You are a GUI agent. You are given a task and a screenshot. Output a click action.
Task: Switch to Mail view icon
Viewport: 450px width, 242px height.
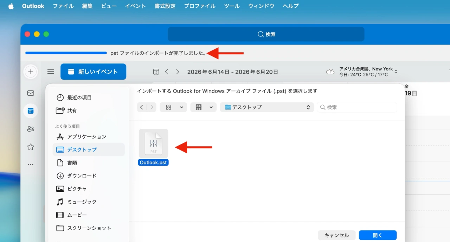[x=31, y=93]
